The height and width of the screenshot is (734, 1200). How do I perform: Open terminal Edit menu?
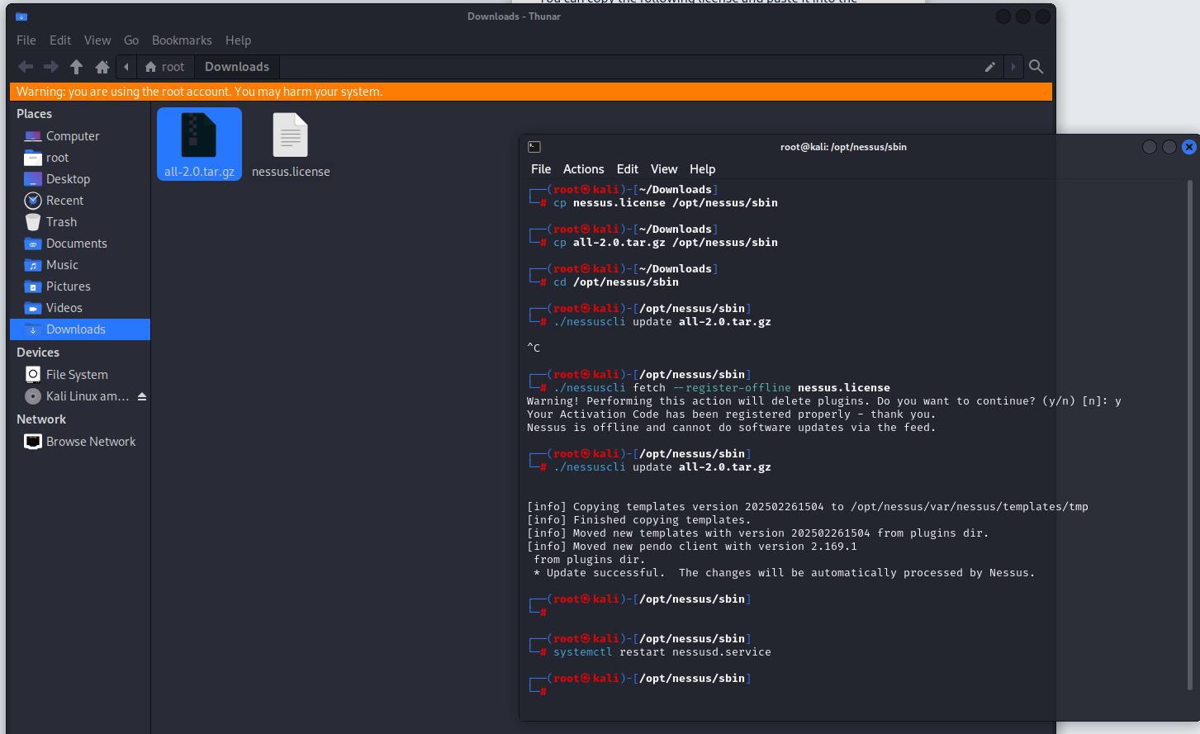point(628,169)
